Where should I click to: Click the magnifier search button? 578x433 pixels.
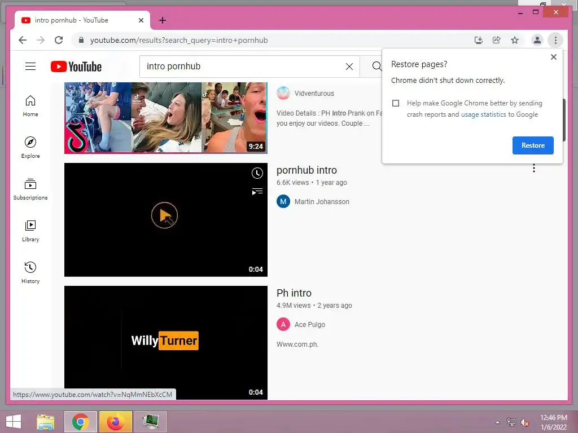[x=376, y=67]
